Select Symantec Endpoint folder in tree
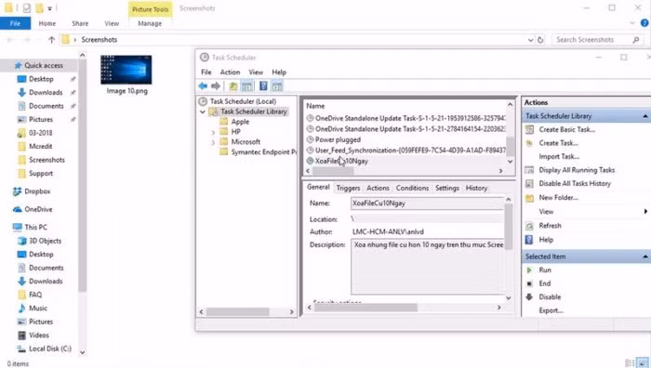651x368 pixels. click(258, 152)
